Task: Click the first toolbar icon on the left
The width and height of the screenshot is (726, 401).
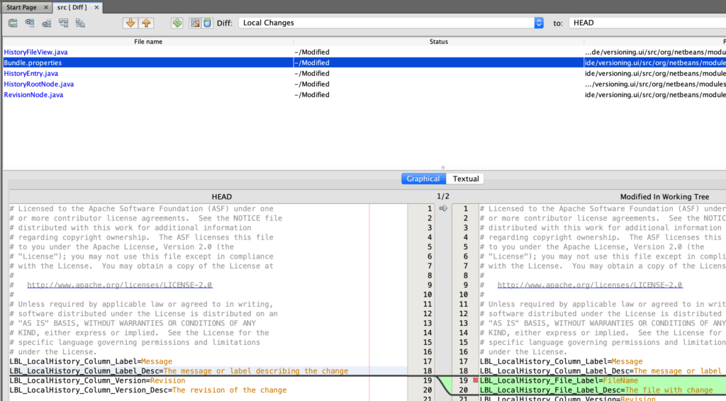Action: tap(13, 23)
